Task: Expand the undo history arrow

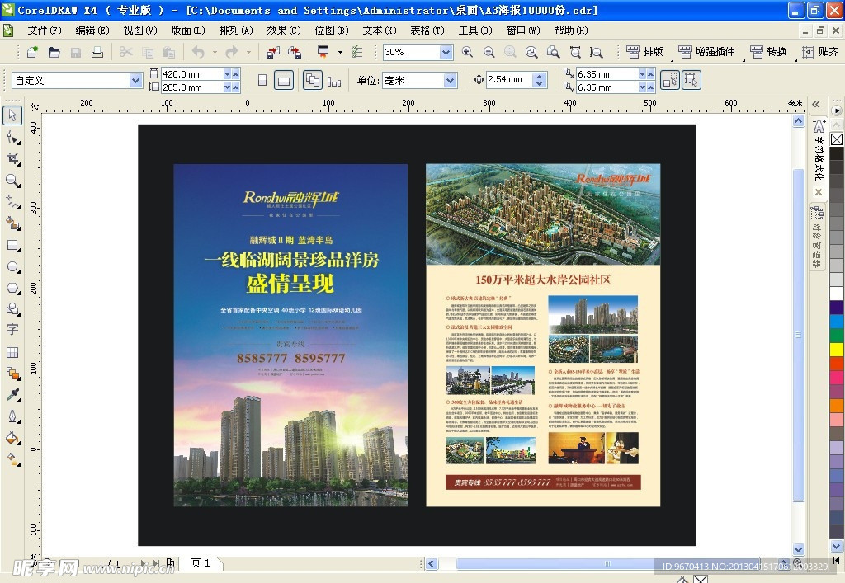Action: [215, 52]
